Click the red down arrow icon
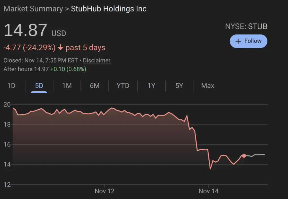 coord(60,48)
